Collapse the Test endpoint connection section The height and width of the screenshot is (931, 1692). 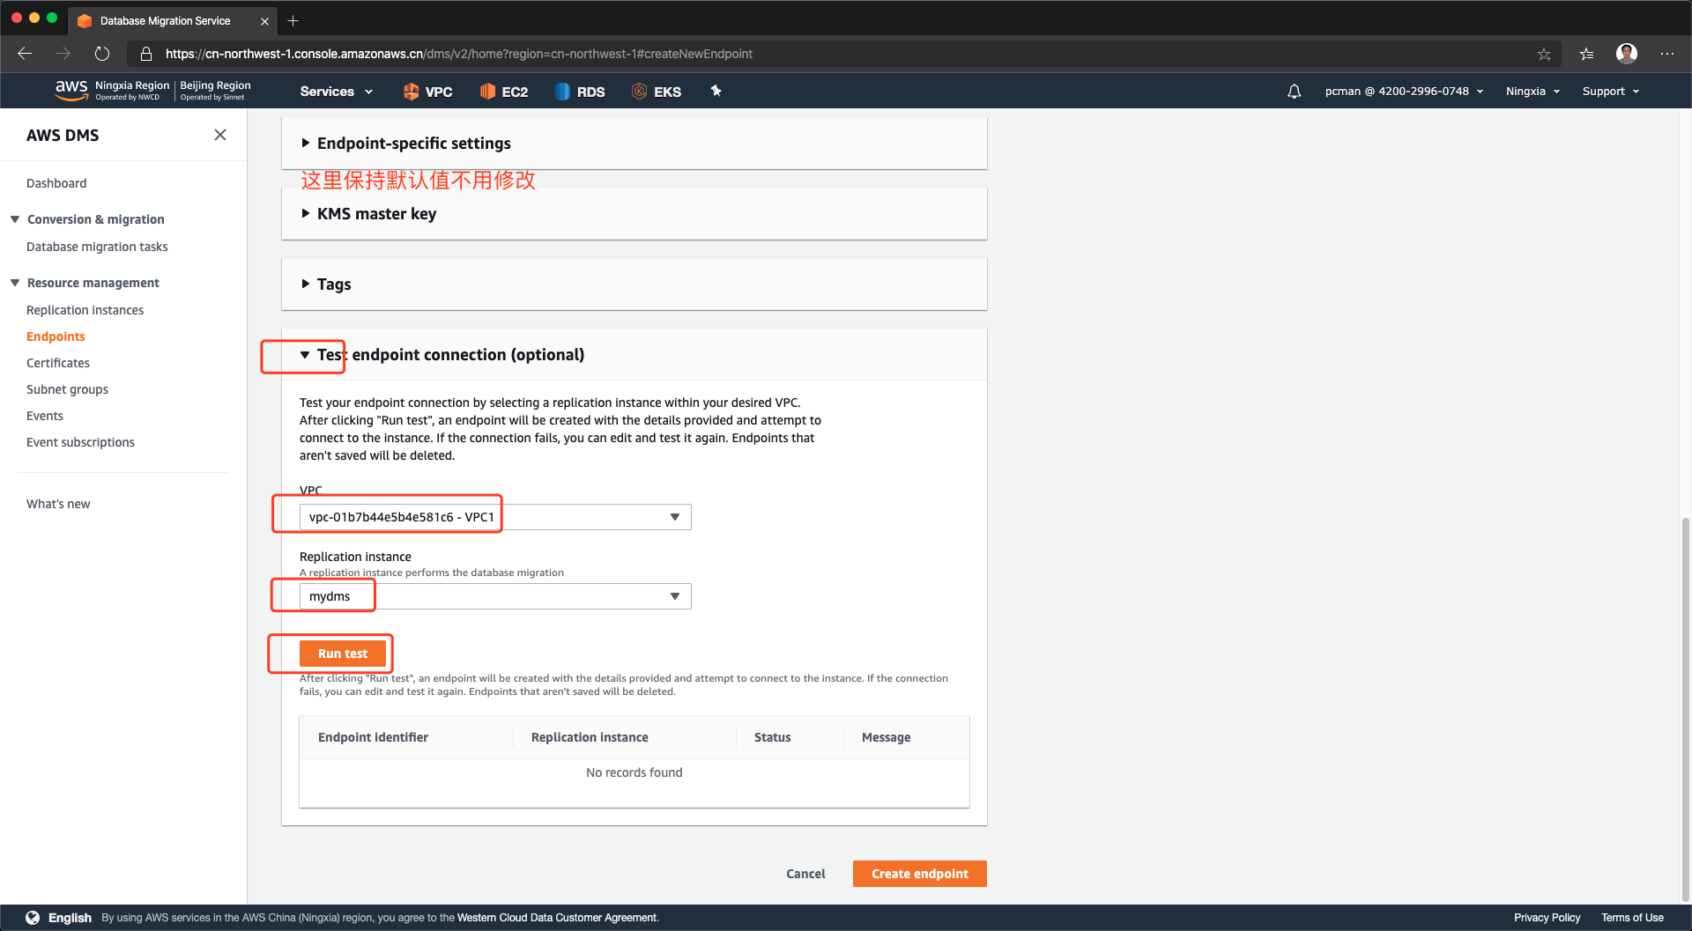point(305,355)
